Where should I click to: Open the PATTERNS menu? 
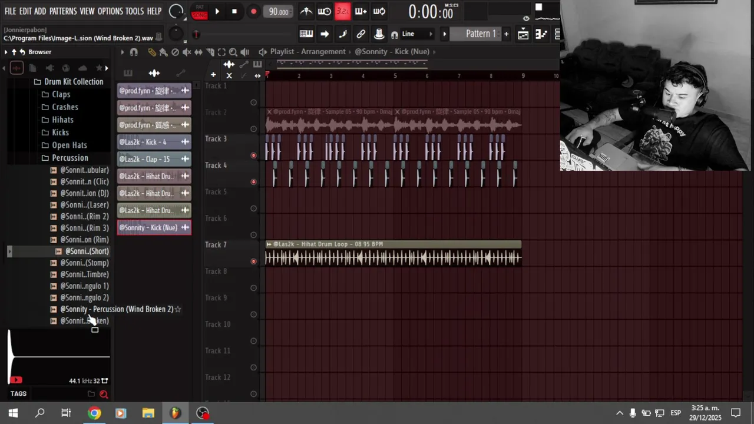click(62, 11)
